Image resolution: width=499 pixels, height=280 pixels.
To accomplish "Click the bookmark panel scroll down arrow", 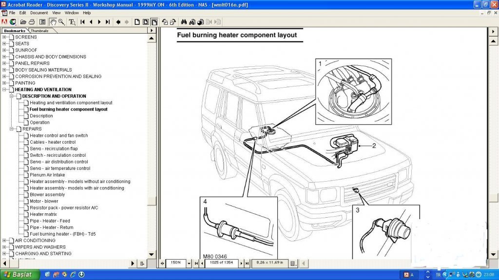I will click(152, 255).
